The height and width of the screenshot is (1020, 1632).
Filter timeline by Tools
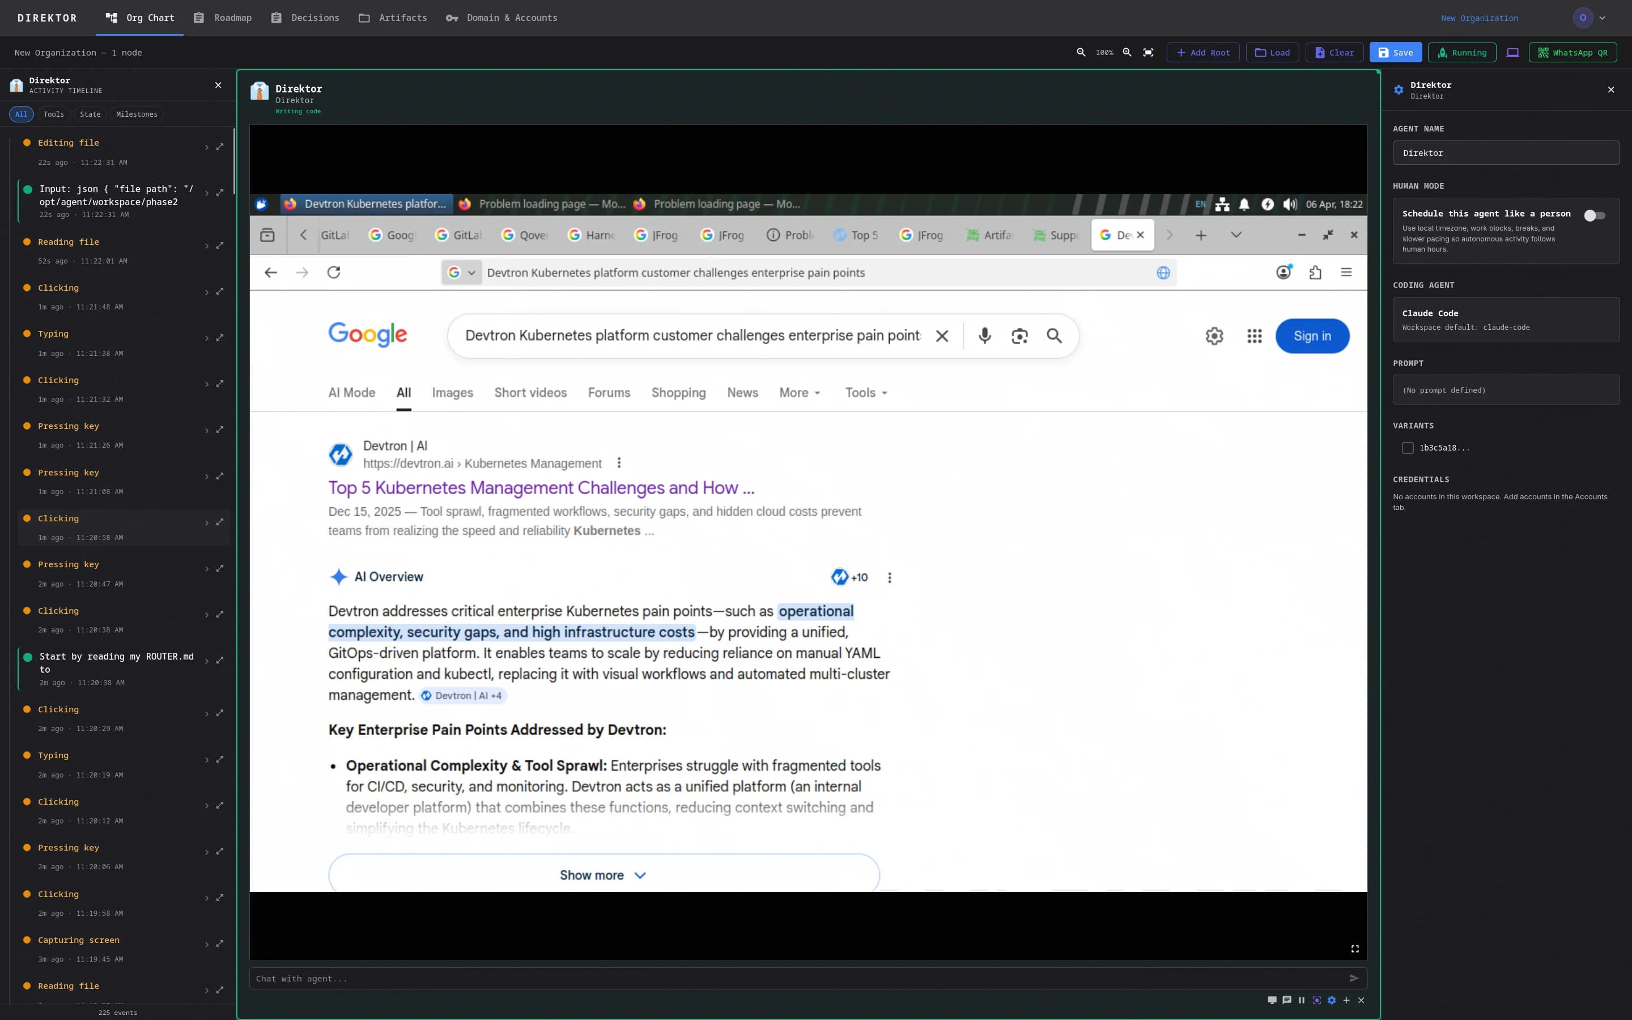click(54, 114)
